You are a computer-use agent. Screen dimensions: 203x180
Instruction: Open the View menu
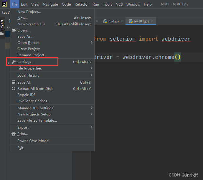(x=35, y=4)
